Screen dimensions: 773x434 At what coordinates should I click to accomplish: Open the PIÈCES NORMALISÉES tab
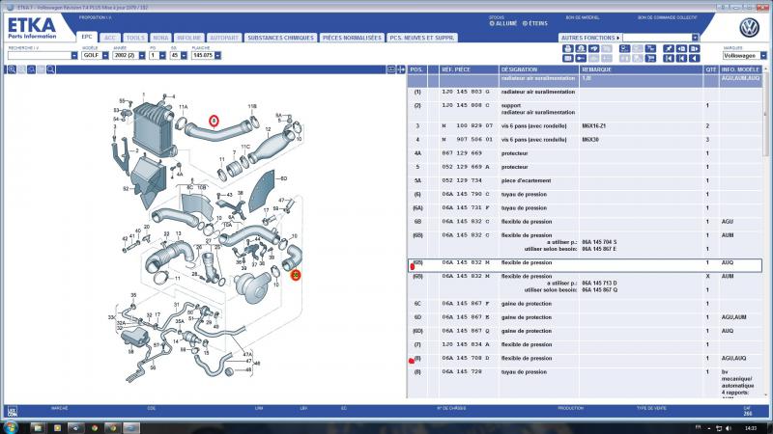point(352,38)
